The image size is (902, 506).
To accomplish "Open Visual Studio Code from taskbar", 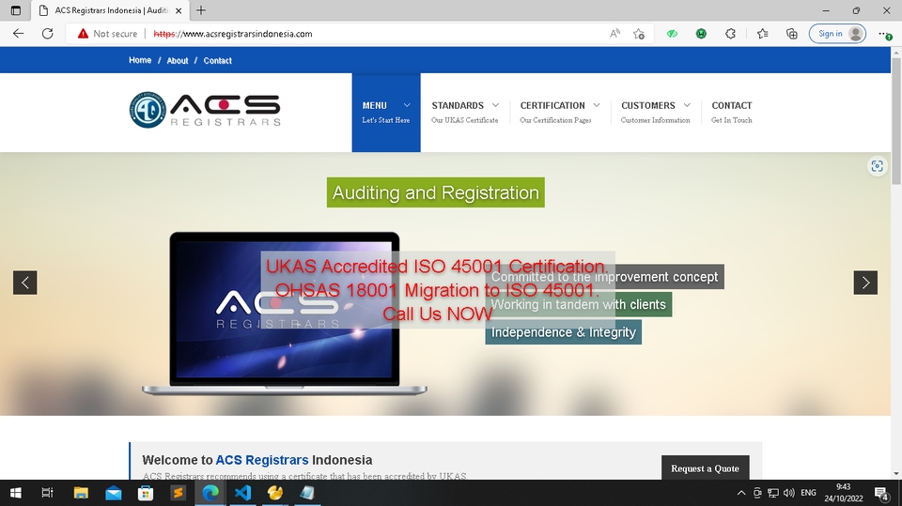I will 242,493.
